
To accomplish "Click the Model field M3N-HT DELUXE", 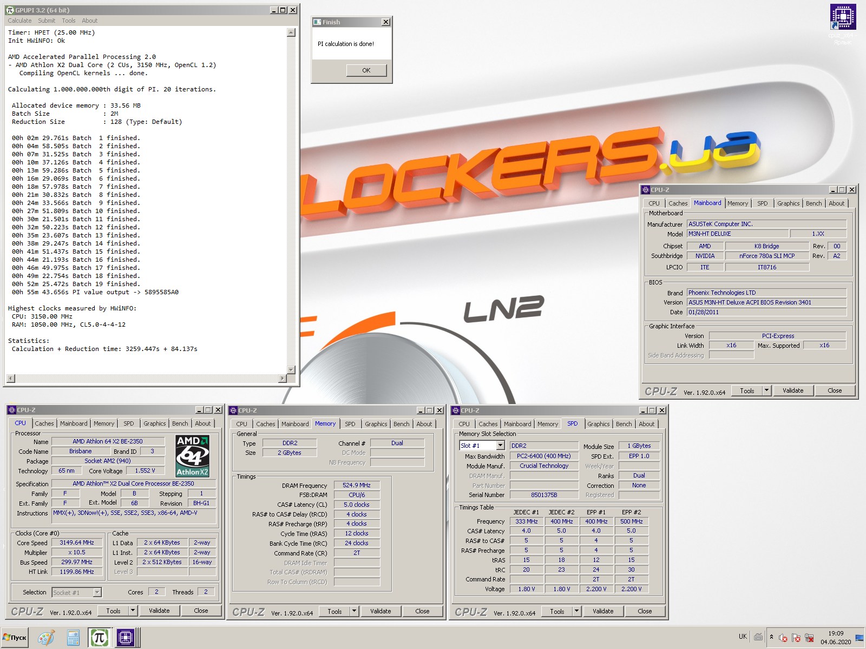I will [737, 234].
